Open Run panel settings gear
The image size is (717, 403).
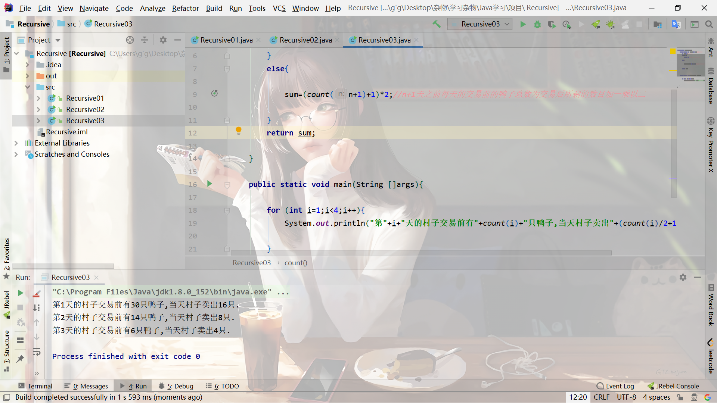coord(683,277)
